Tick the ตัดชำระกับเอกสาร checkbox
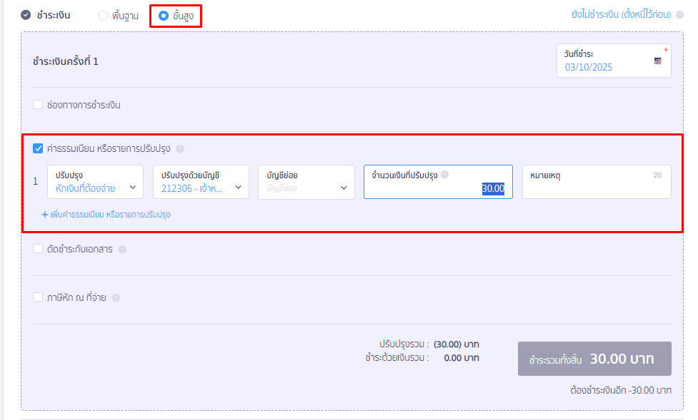Viewport: 698px width, 420px height. [38, 250]
